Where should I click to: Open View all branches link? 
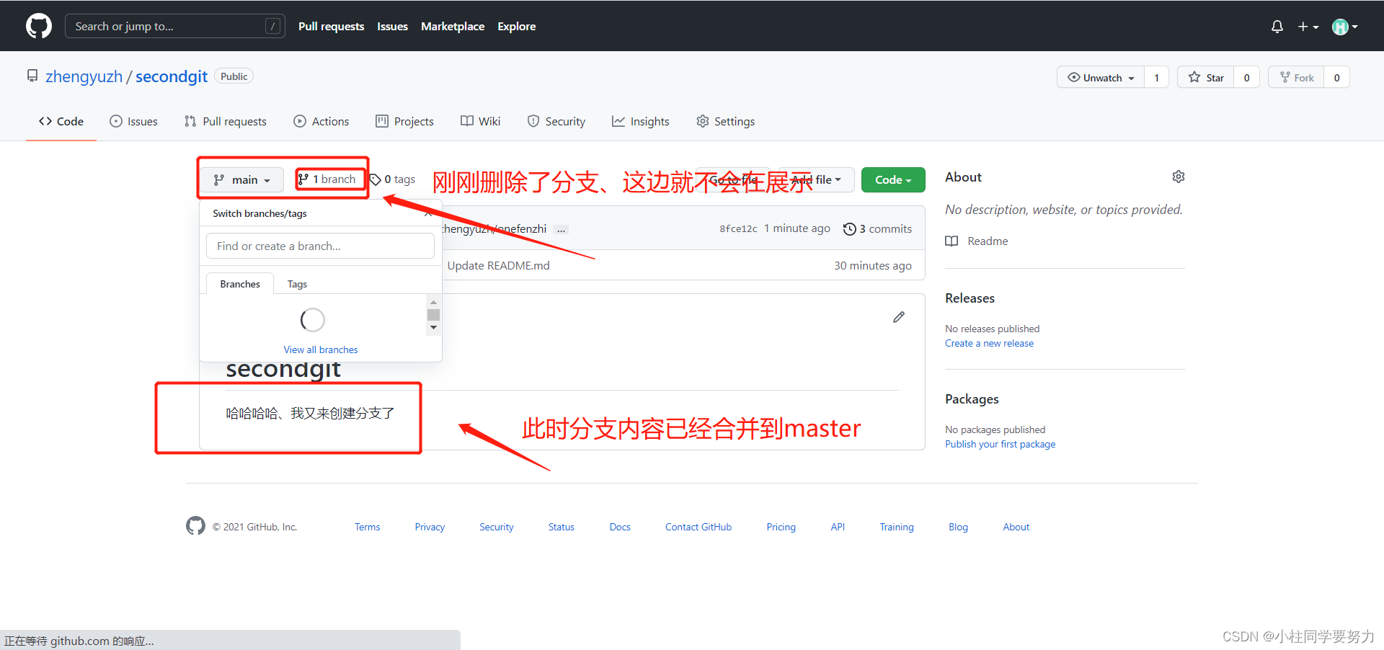pos(320,350)
